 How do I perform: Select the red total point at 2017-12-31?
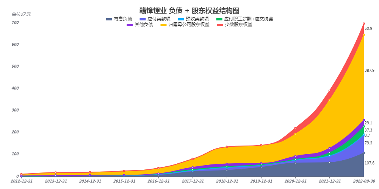click(193, 159)
